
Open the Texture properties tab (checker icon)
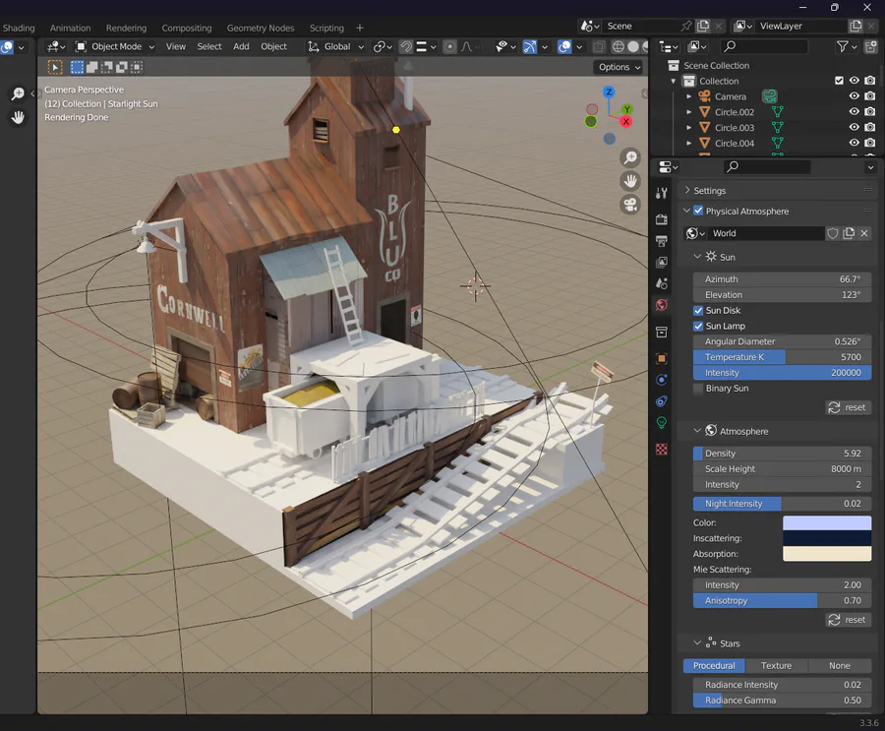(662, 449)
